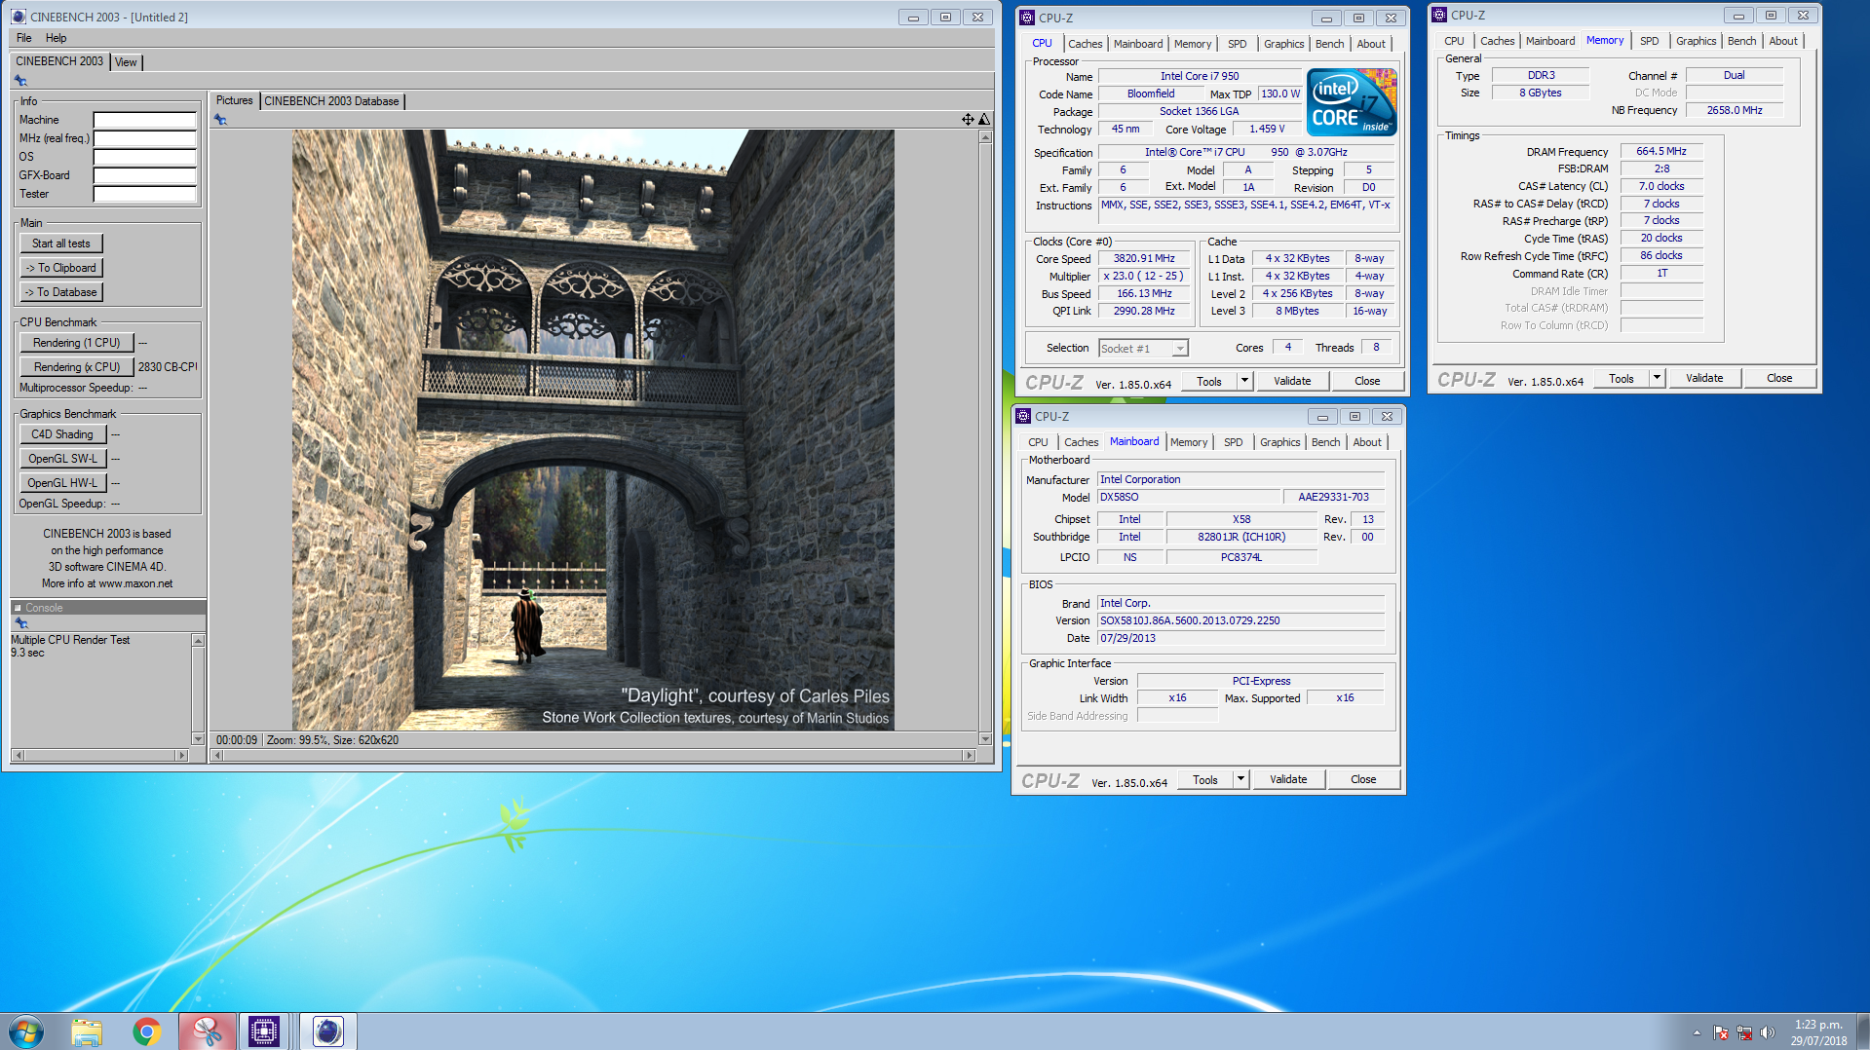Click Validate in CPU-Z Mainboard window
Screen dimensions: 1870x1050
[x=1288, y=779]
